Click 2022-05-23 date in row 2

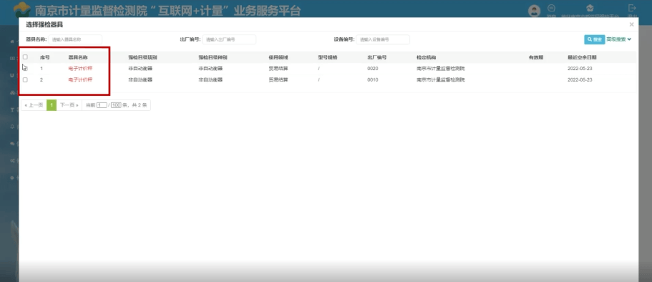(580, 79)
